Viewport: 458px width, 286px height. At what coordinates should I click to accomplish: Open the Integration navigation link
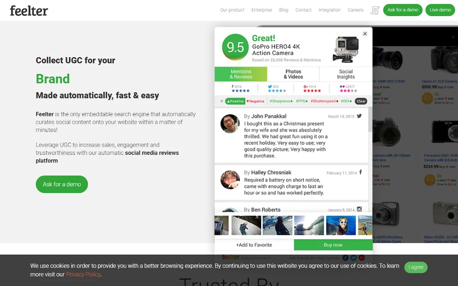click(x=330, y=10)
